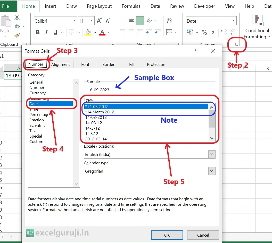Switch to the Page Layout ribbon tab

(x=99, y=6)
